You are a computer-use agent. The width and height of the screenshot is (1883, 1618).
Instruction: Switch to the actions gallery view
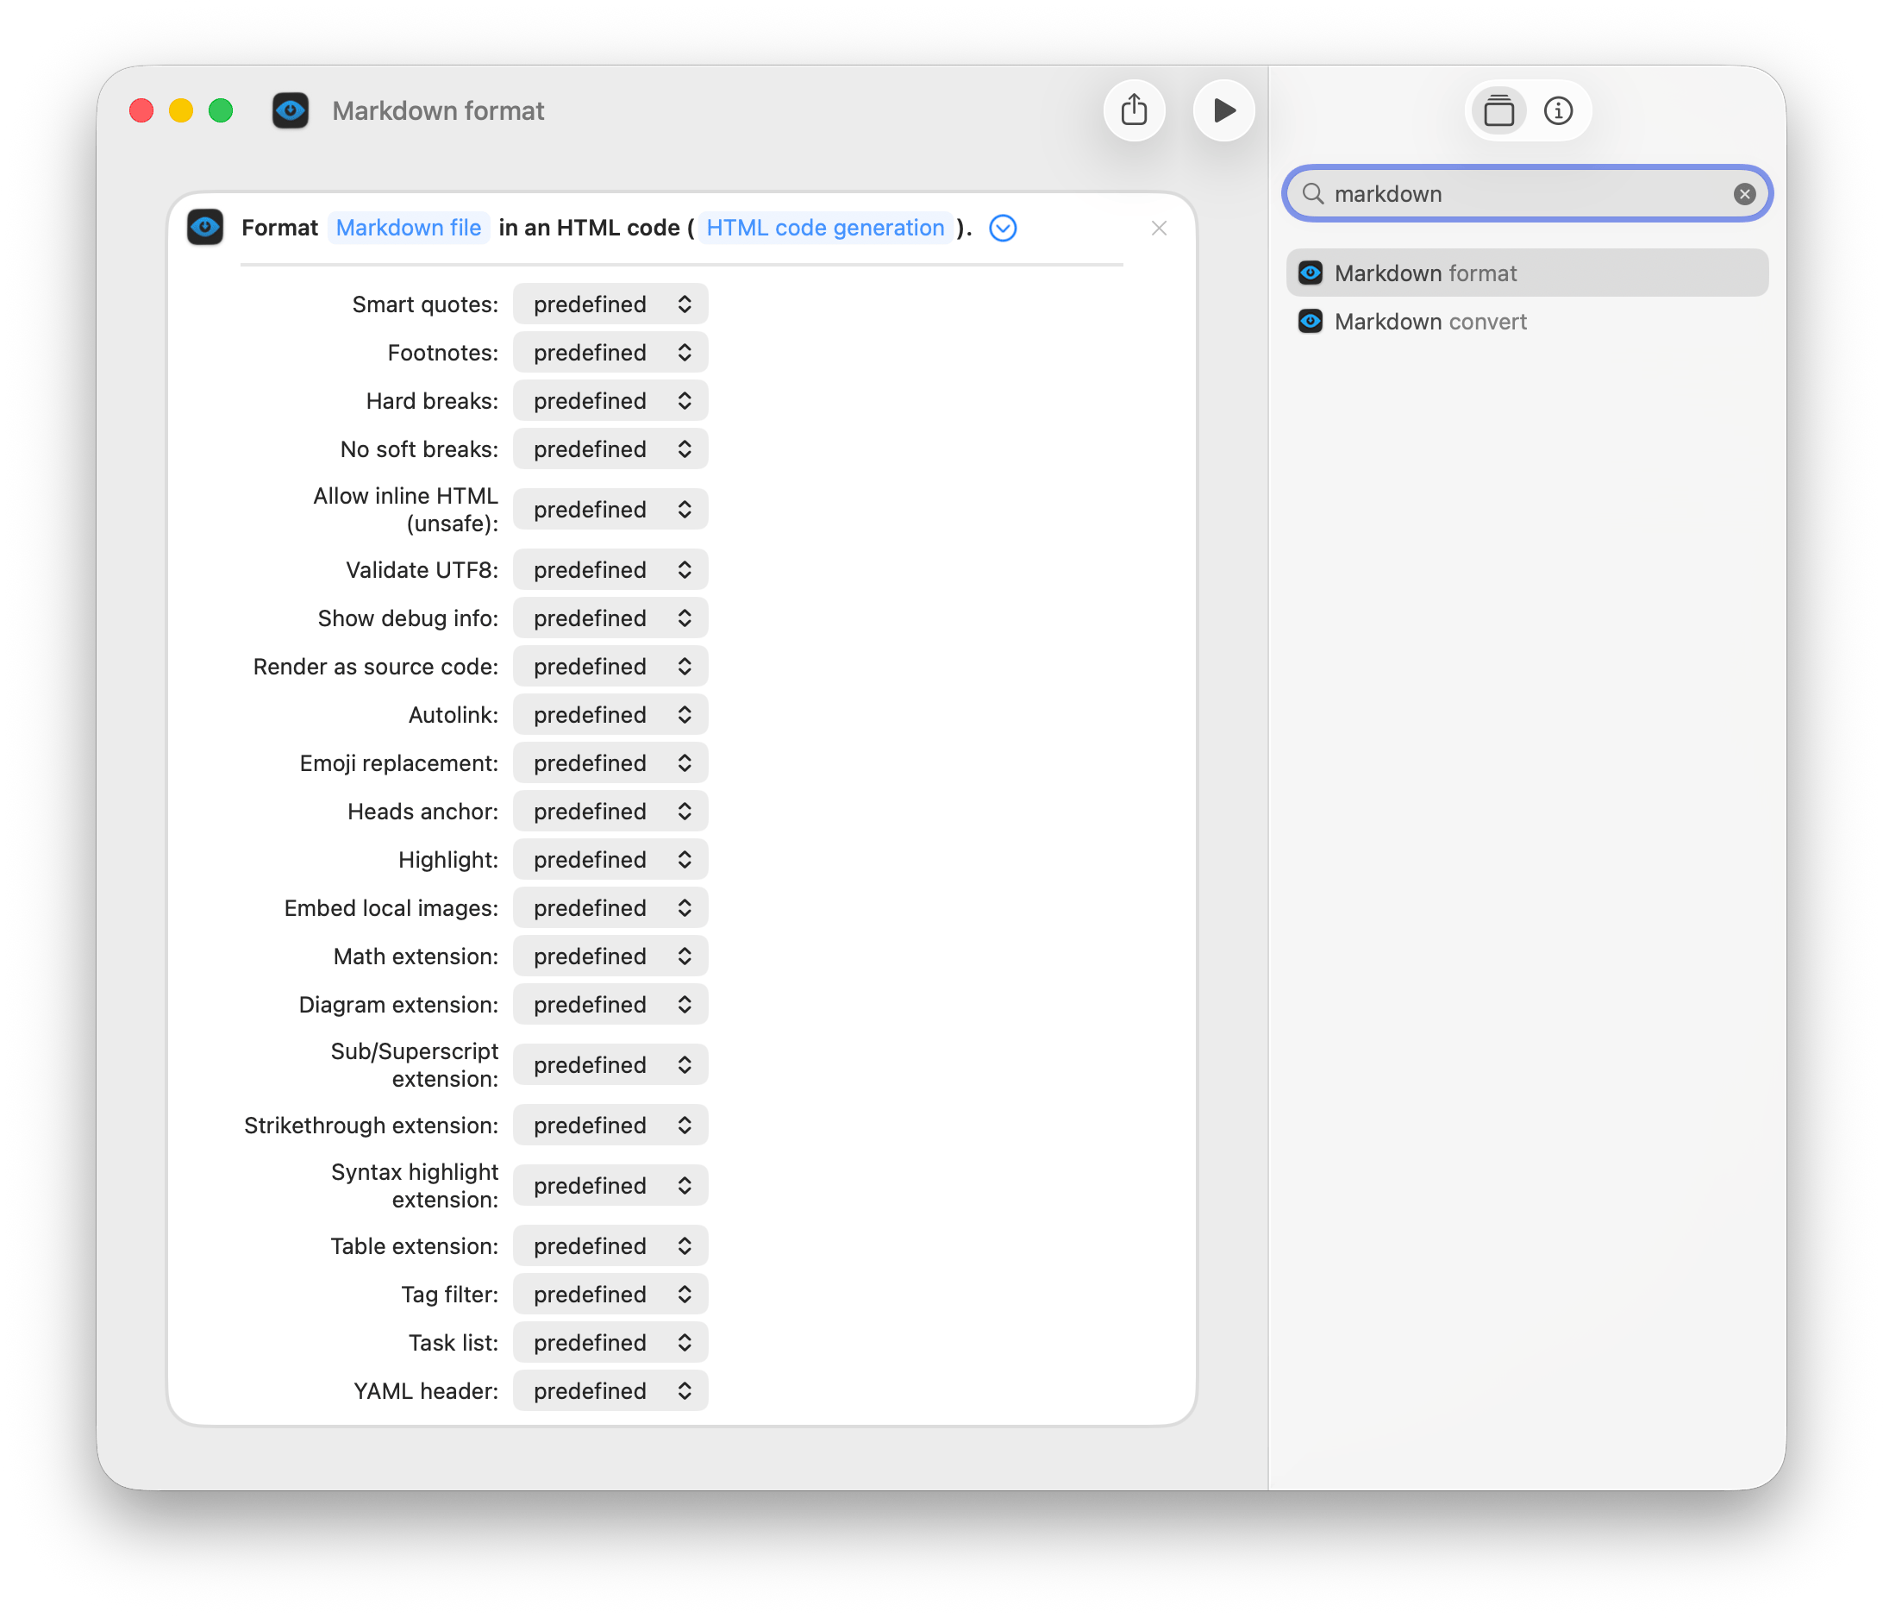(x=1498, y=110)
